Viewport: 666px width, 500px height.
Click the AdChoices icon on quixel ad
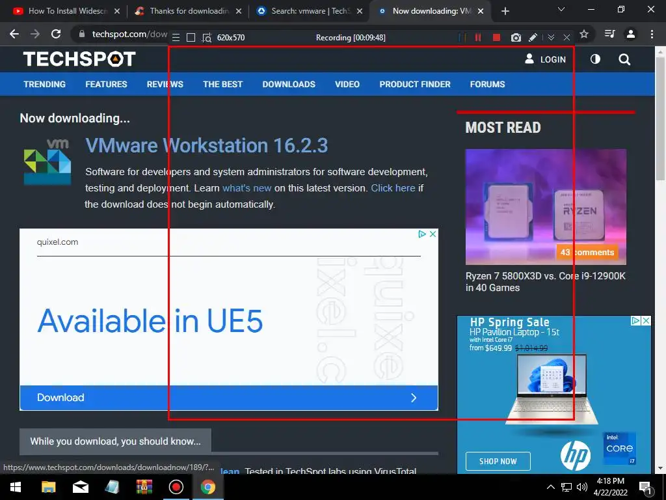(x=421, y=234)
